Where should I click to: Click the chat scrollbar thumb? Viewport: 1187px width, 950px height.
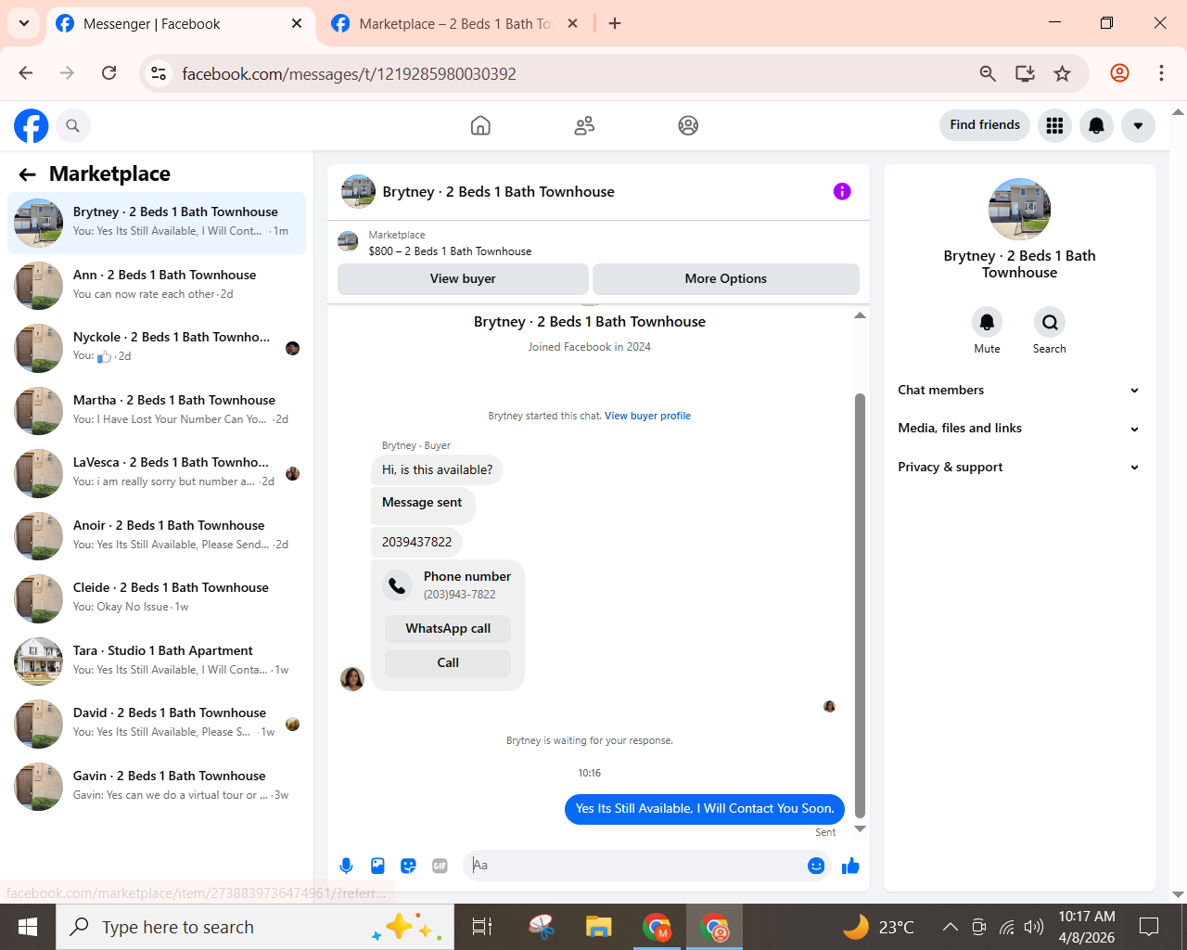(x=860, y=605)
